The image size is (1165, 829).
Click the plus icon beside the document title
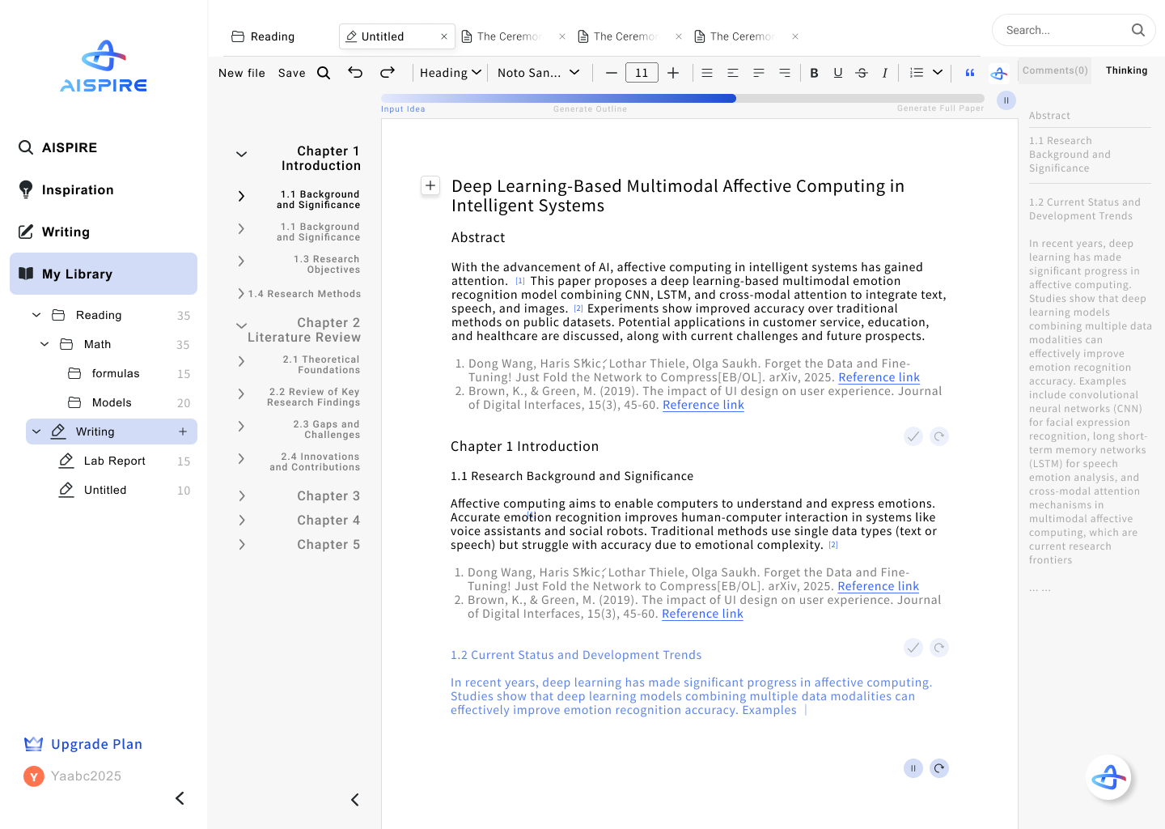pyautogui.click(x=430, y=185)
